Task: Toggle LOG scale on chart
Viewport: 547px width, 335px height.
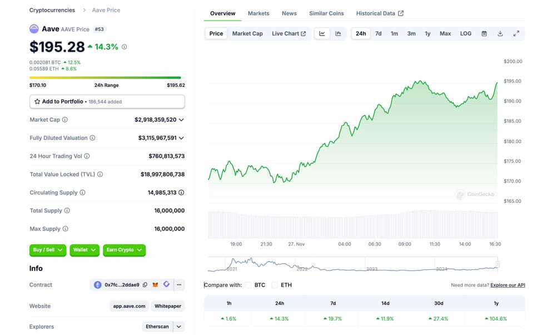Action: pos(466,33)
